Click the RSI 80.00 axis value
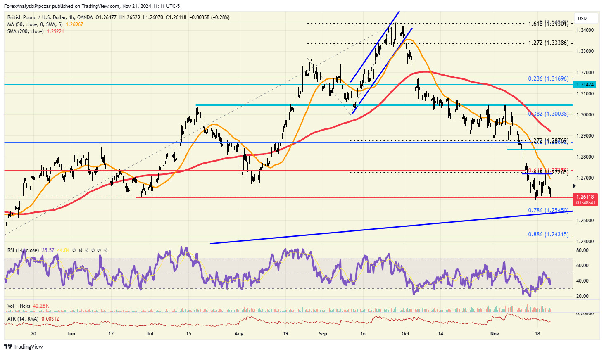Screen dimensions: 604x354 (583, 250)
